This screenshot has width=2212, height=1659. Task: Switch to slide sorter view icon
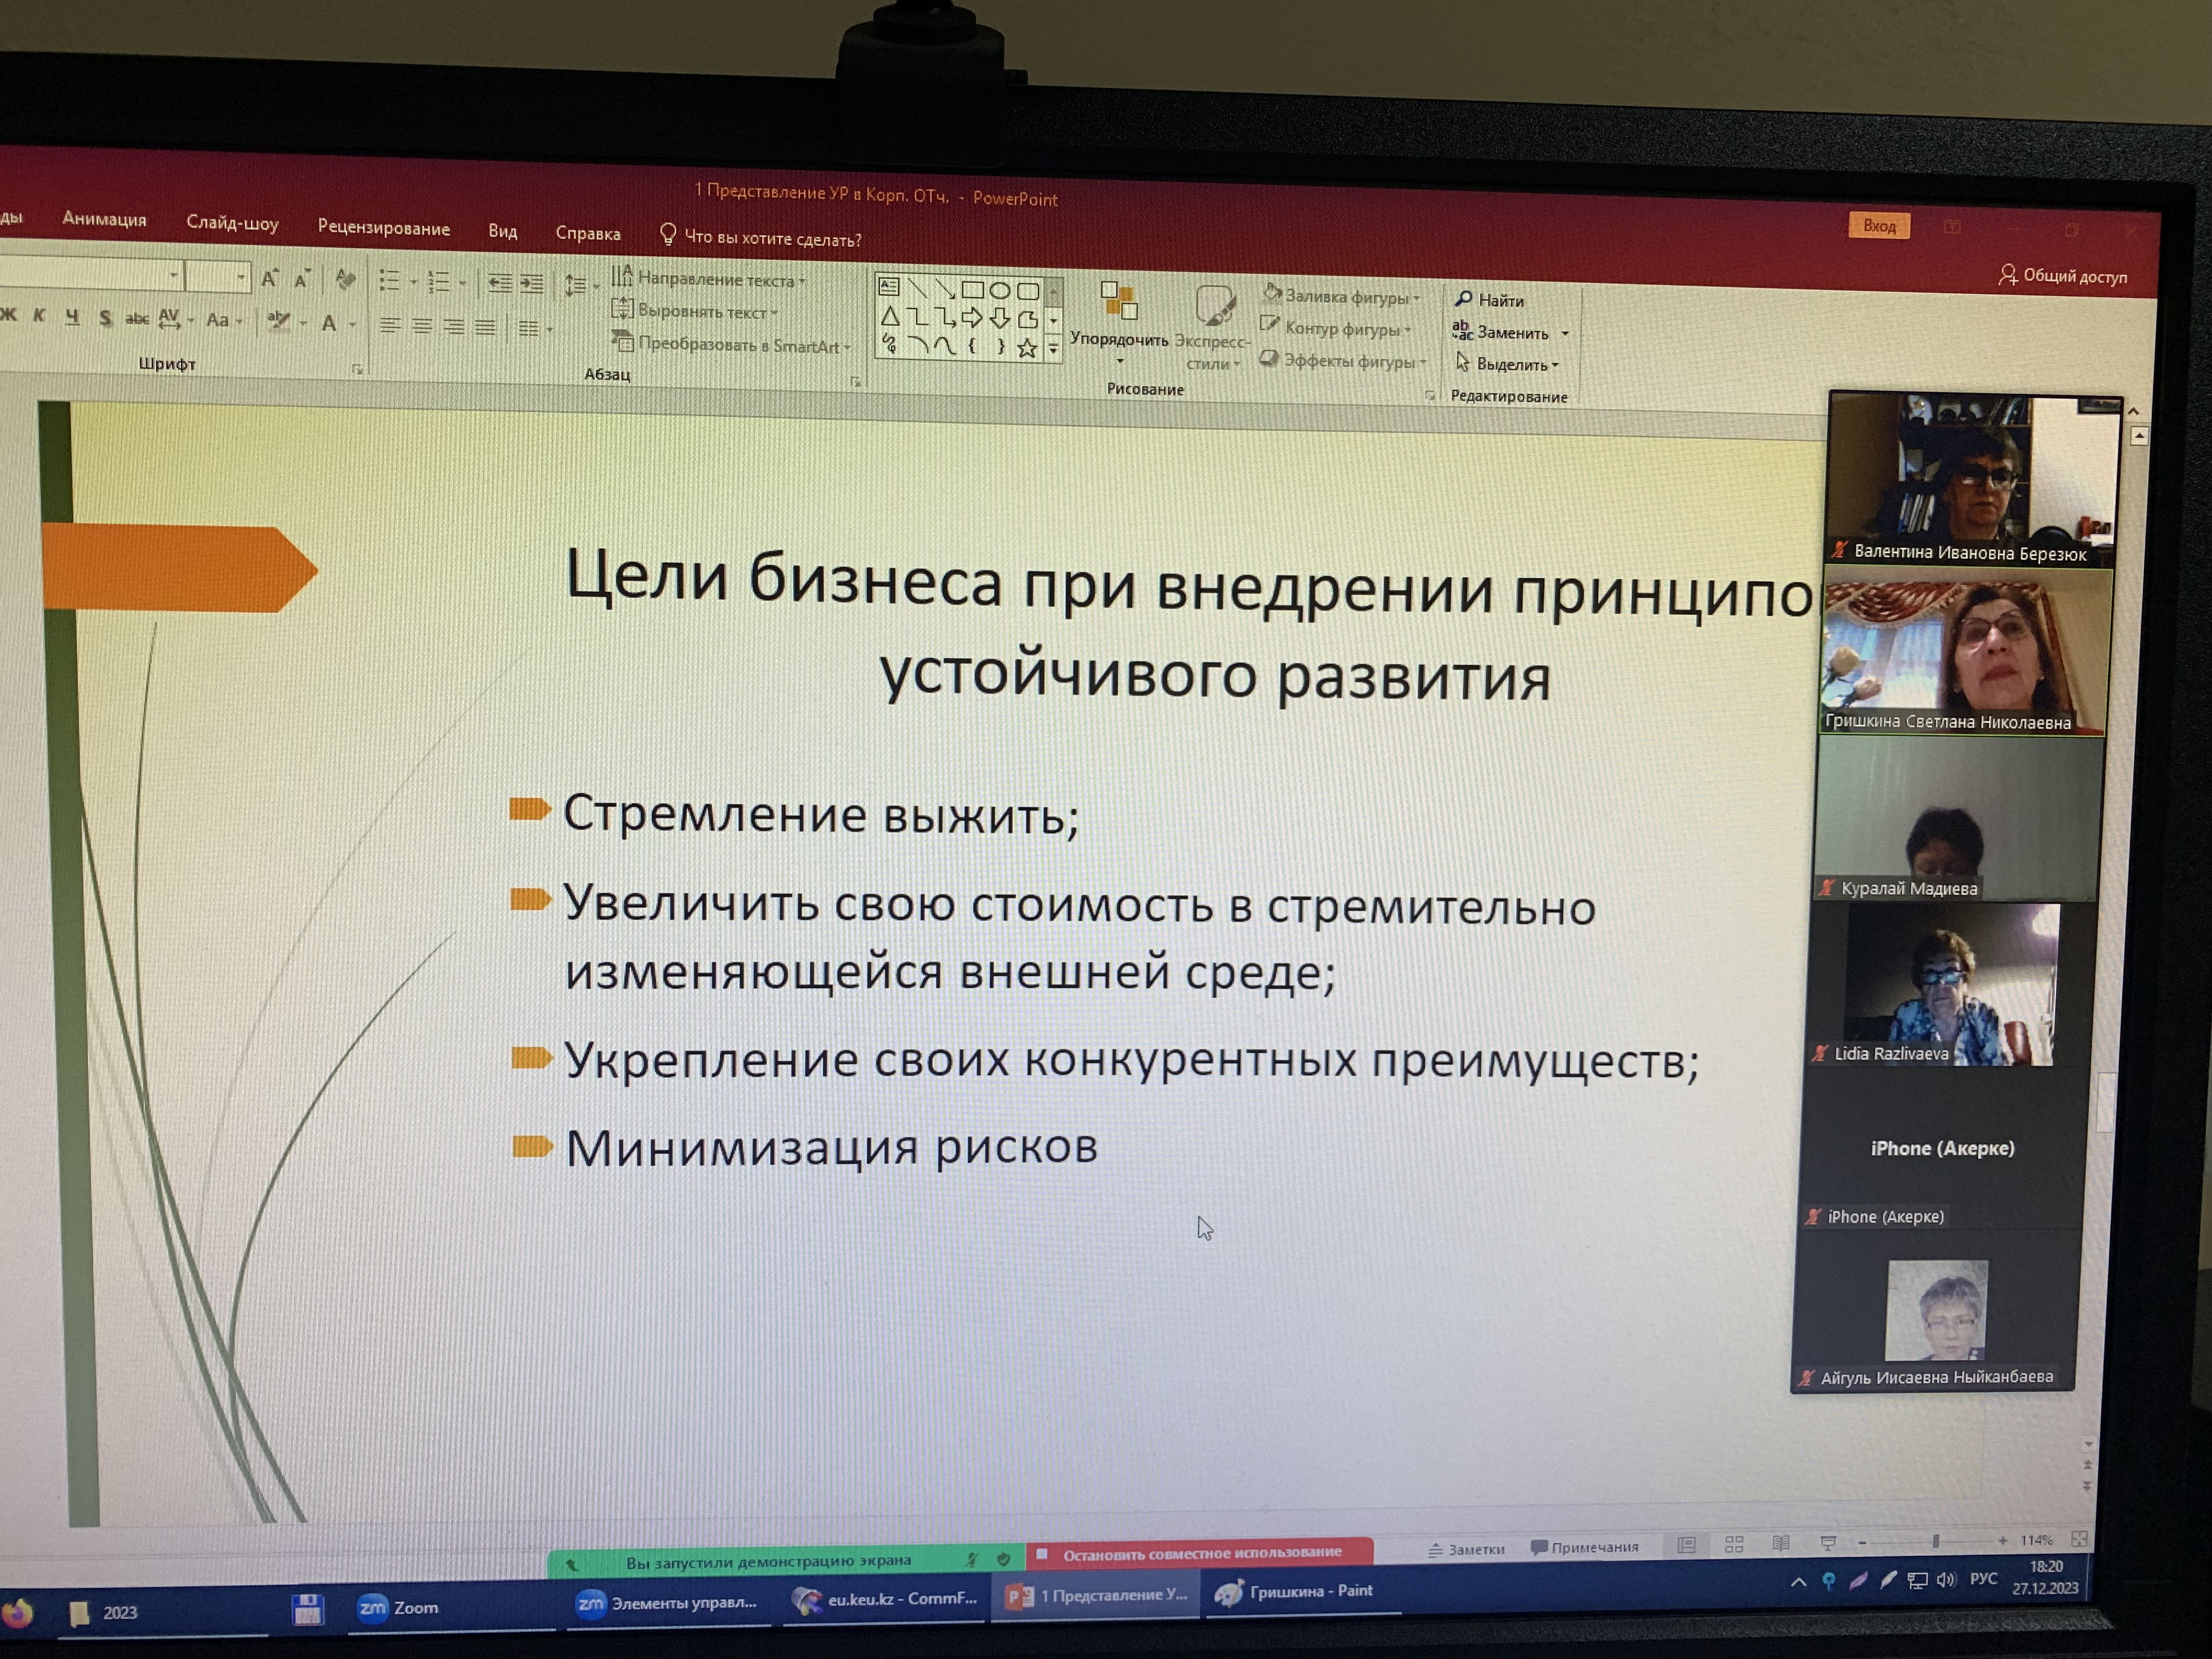point(1734,1544)
